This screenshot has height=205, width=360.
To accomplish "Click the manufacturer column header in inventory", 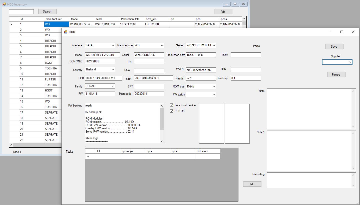I will pyautogui.click(x=57, y=19).
